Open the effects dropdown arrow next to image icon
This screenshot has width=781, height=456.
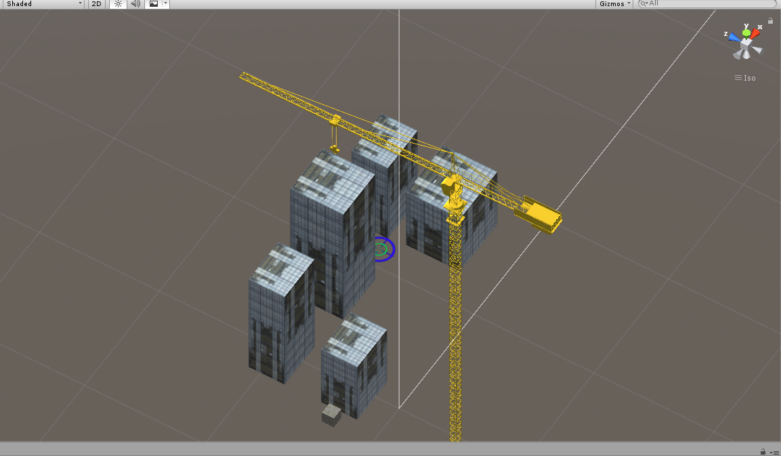click(165, 4)
